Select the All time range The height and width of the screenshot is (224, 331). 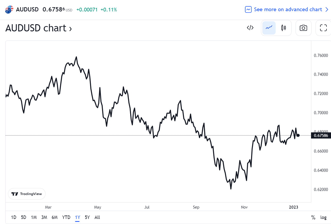(x=97, y=217)
